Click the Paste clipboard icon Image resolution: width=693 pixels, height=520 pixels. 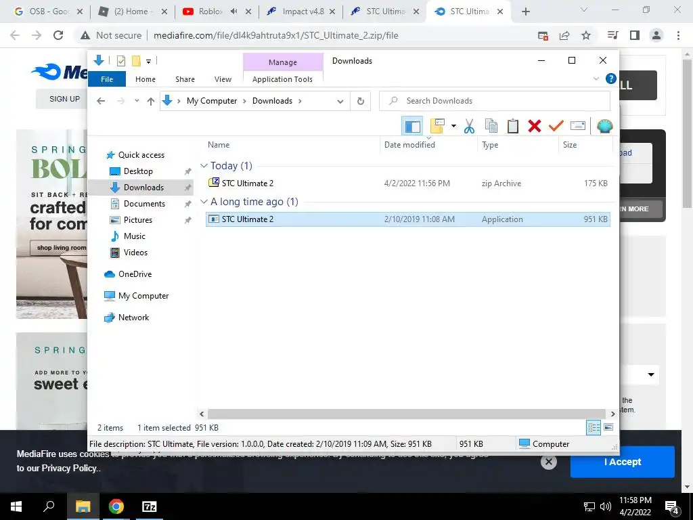(x=513, y=127)
